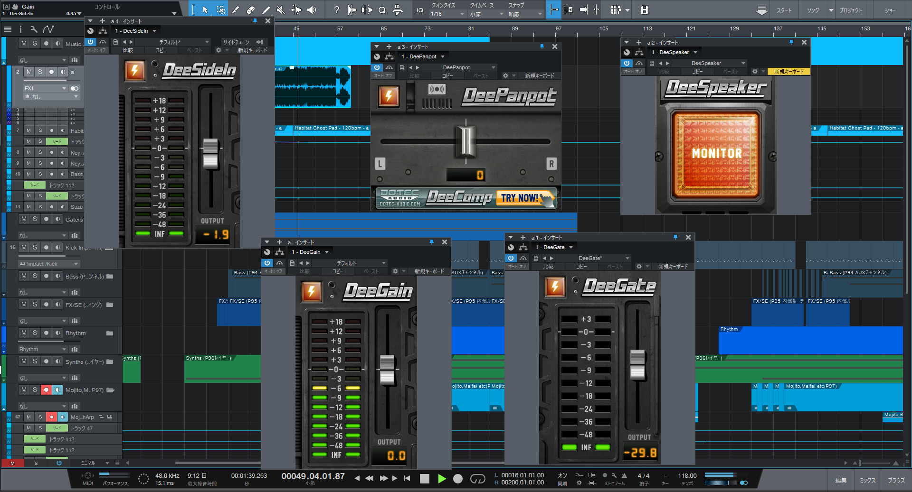Open the wrench track options icon
This screenshot has height=492, width=912.
(x=34, y=29)
